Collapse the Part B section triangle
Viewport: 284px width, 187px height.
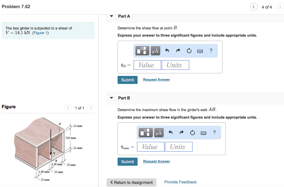coord(111,98)
